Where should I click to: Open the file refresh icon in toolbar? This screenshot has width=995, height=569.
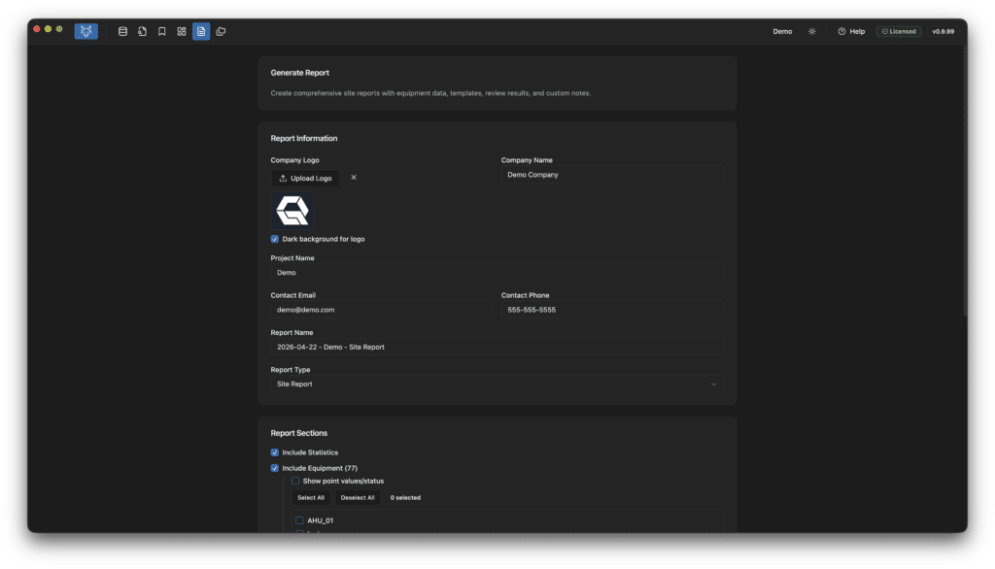pyautogui.click(x=142, y=31)
